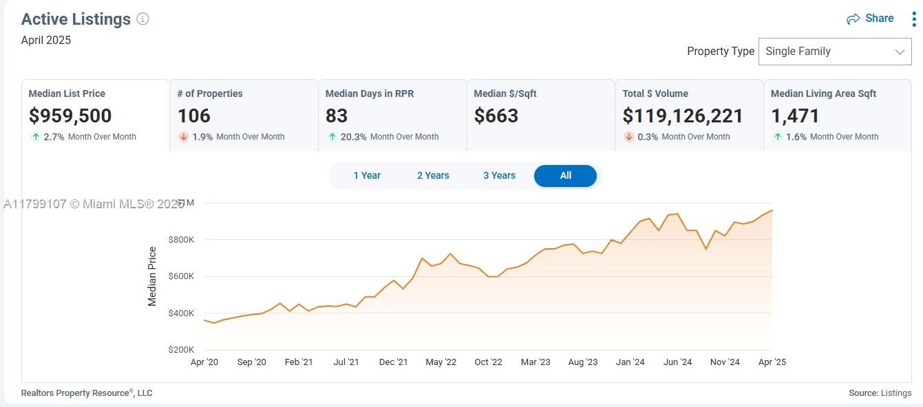
Task: Click the green up arrow under Median List Price
Action: 35,137
